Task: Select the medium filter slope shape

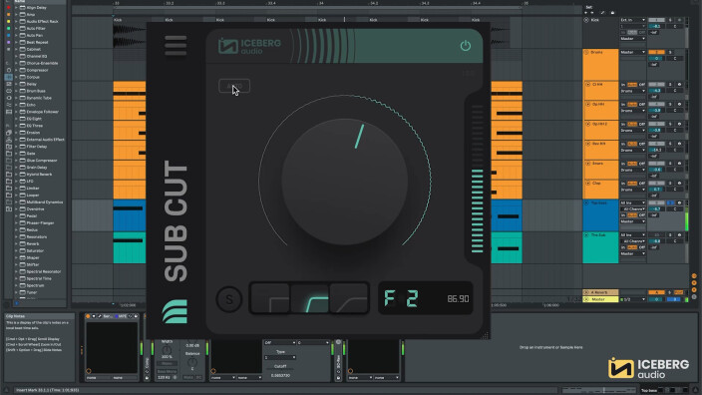Action: [x=309, y=298]
